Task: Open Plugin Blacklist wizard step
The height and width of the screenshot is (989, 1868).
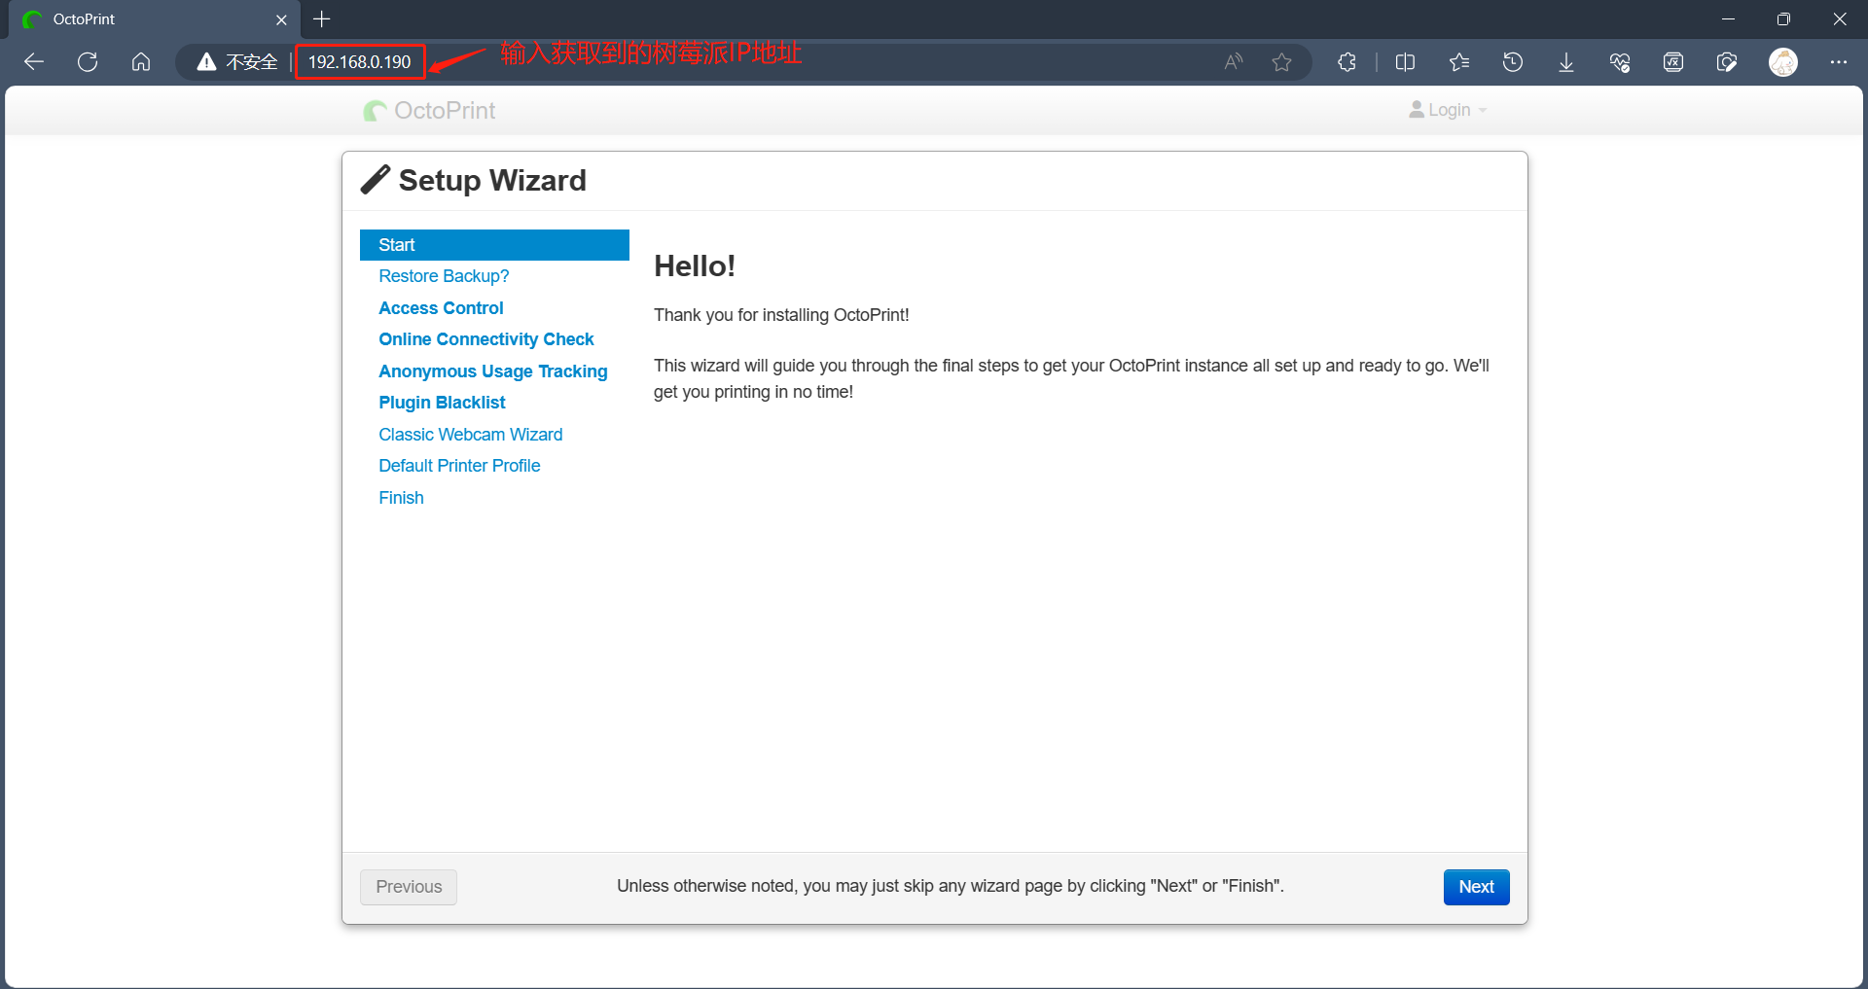Action: point(442,403)
